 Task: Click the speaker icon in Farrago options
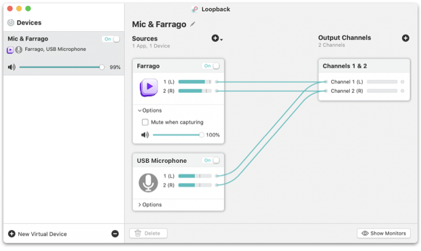coord(145,134)
